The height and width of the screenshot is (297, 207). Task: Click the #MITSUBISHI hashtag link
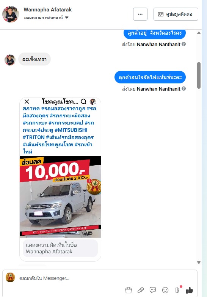pyautogui.click(x=71, y=130)
